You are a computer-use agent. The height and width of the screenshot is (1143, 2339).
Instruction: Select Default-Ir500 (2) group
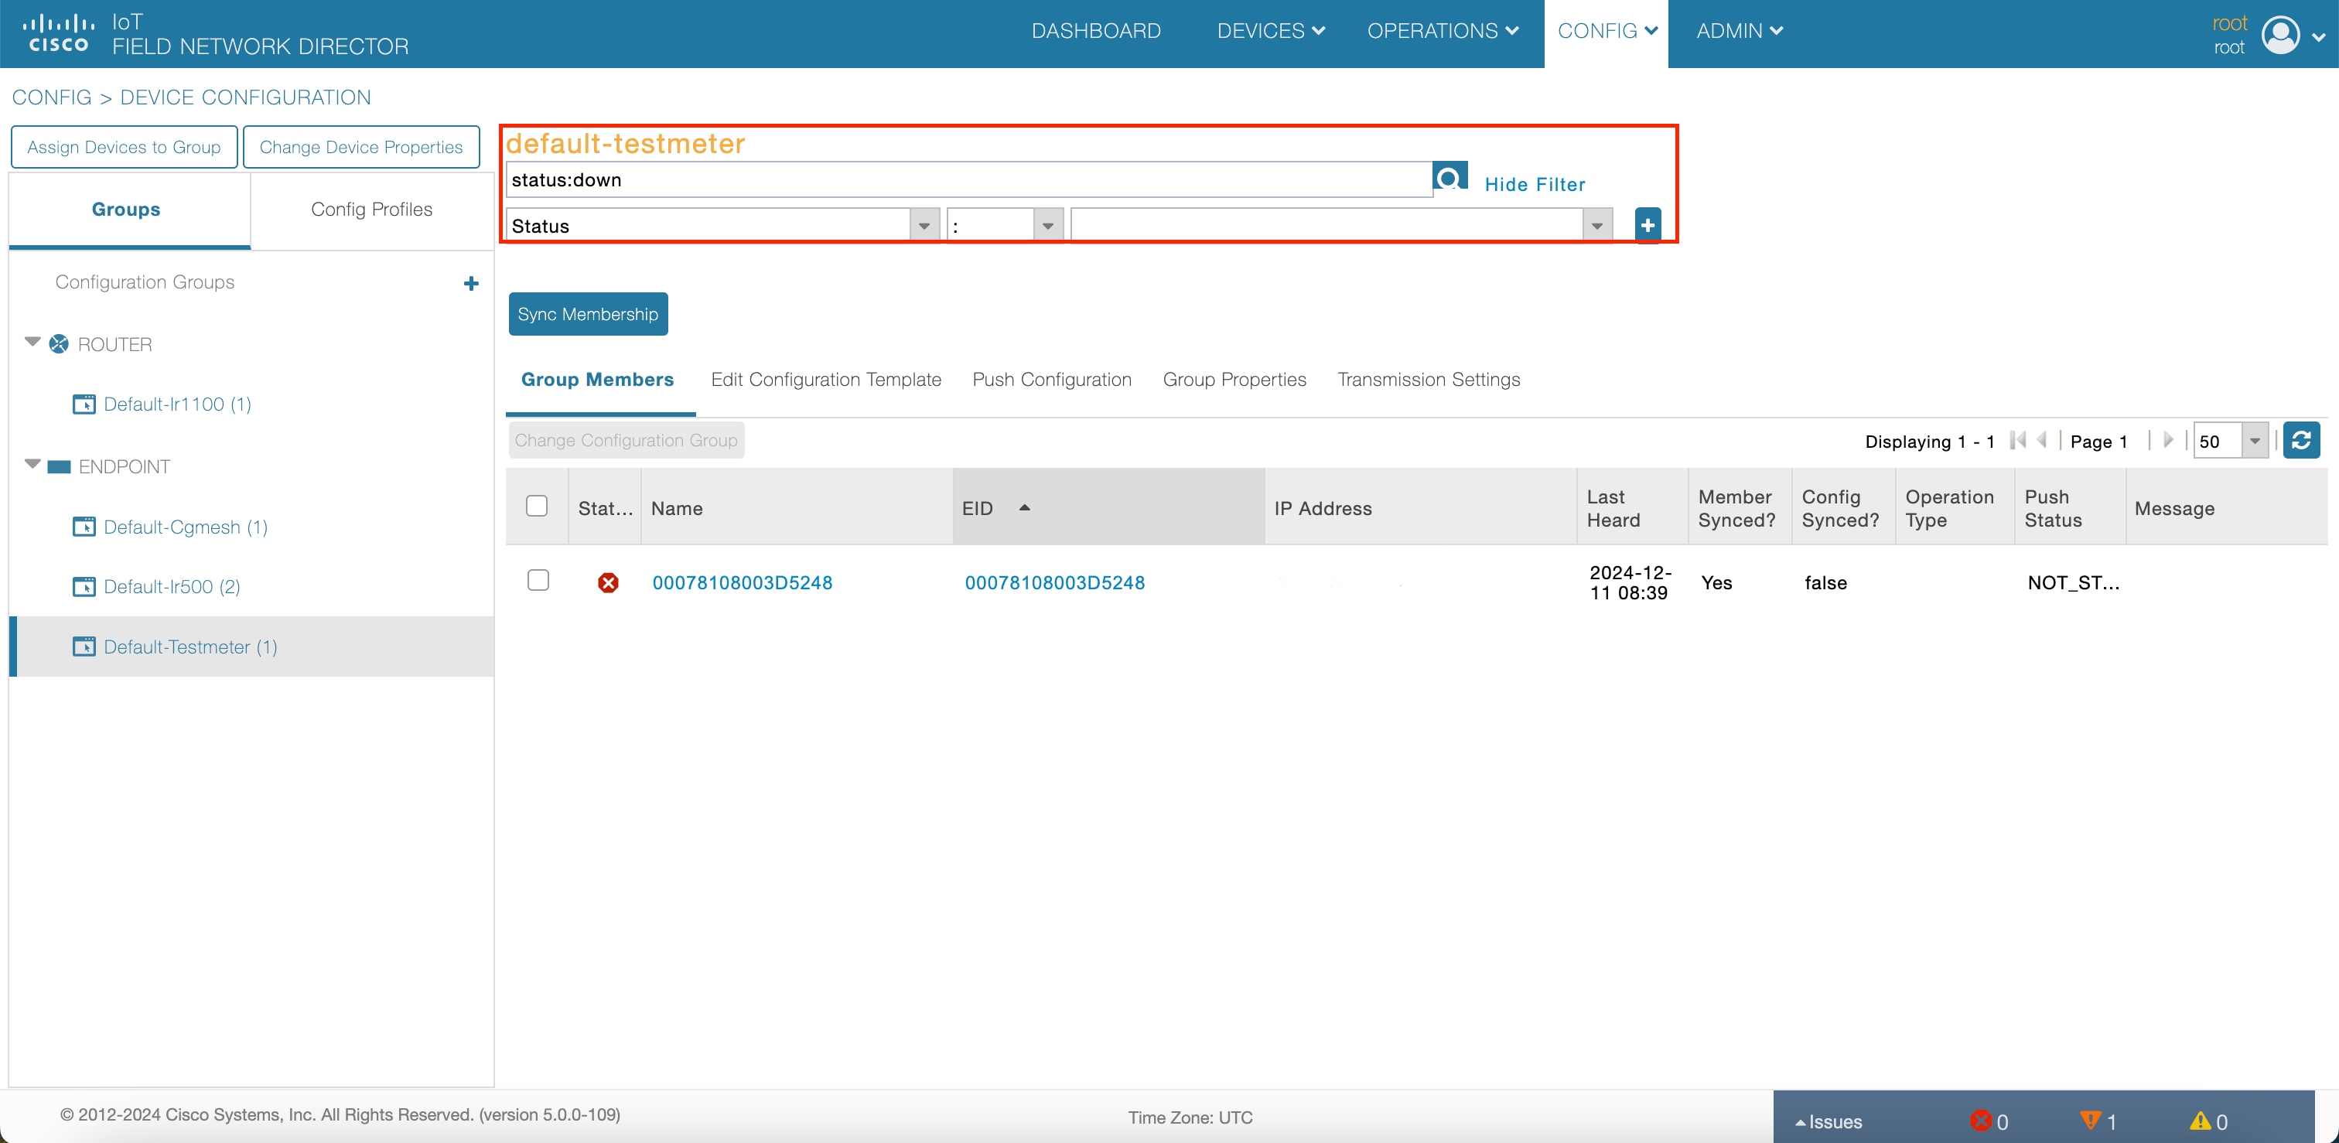[x=172, y=586]
